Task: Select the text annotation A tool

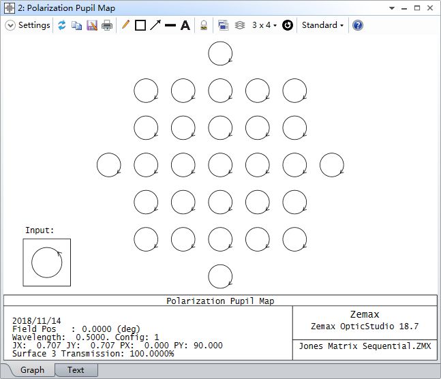Action: pyautogui.click(x=185, y=25)
